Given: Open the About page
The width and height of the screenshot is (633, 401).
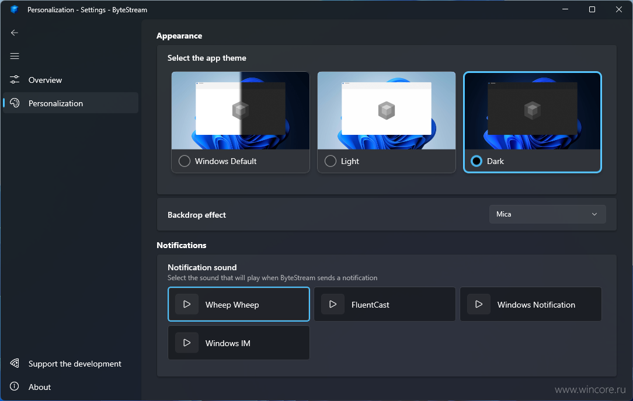Looking at the screenshot, I should 71,387.
